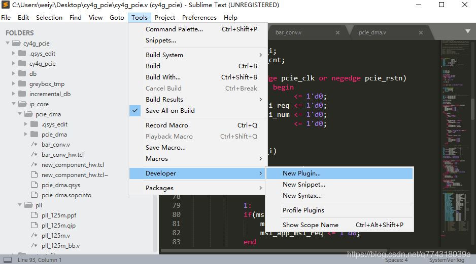Open the Build Results submenu
476x264 pixels.
click(198, 99)
